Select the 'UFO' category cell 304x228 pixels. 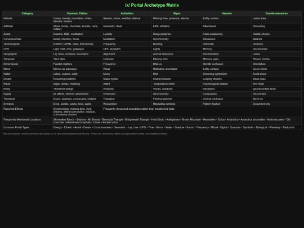[28, 49]
